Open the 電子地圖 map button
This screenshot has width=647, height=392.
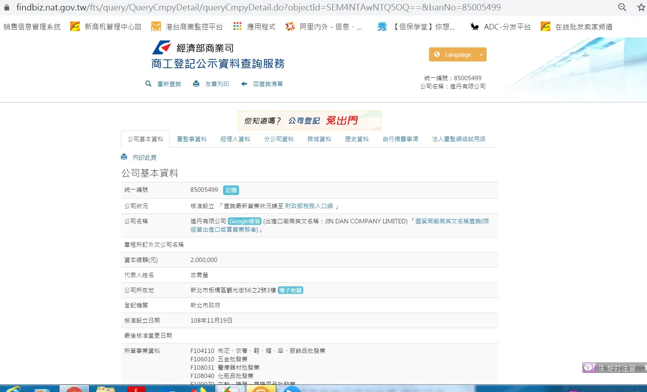coord(291,290)
